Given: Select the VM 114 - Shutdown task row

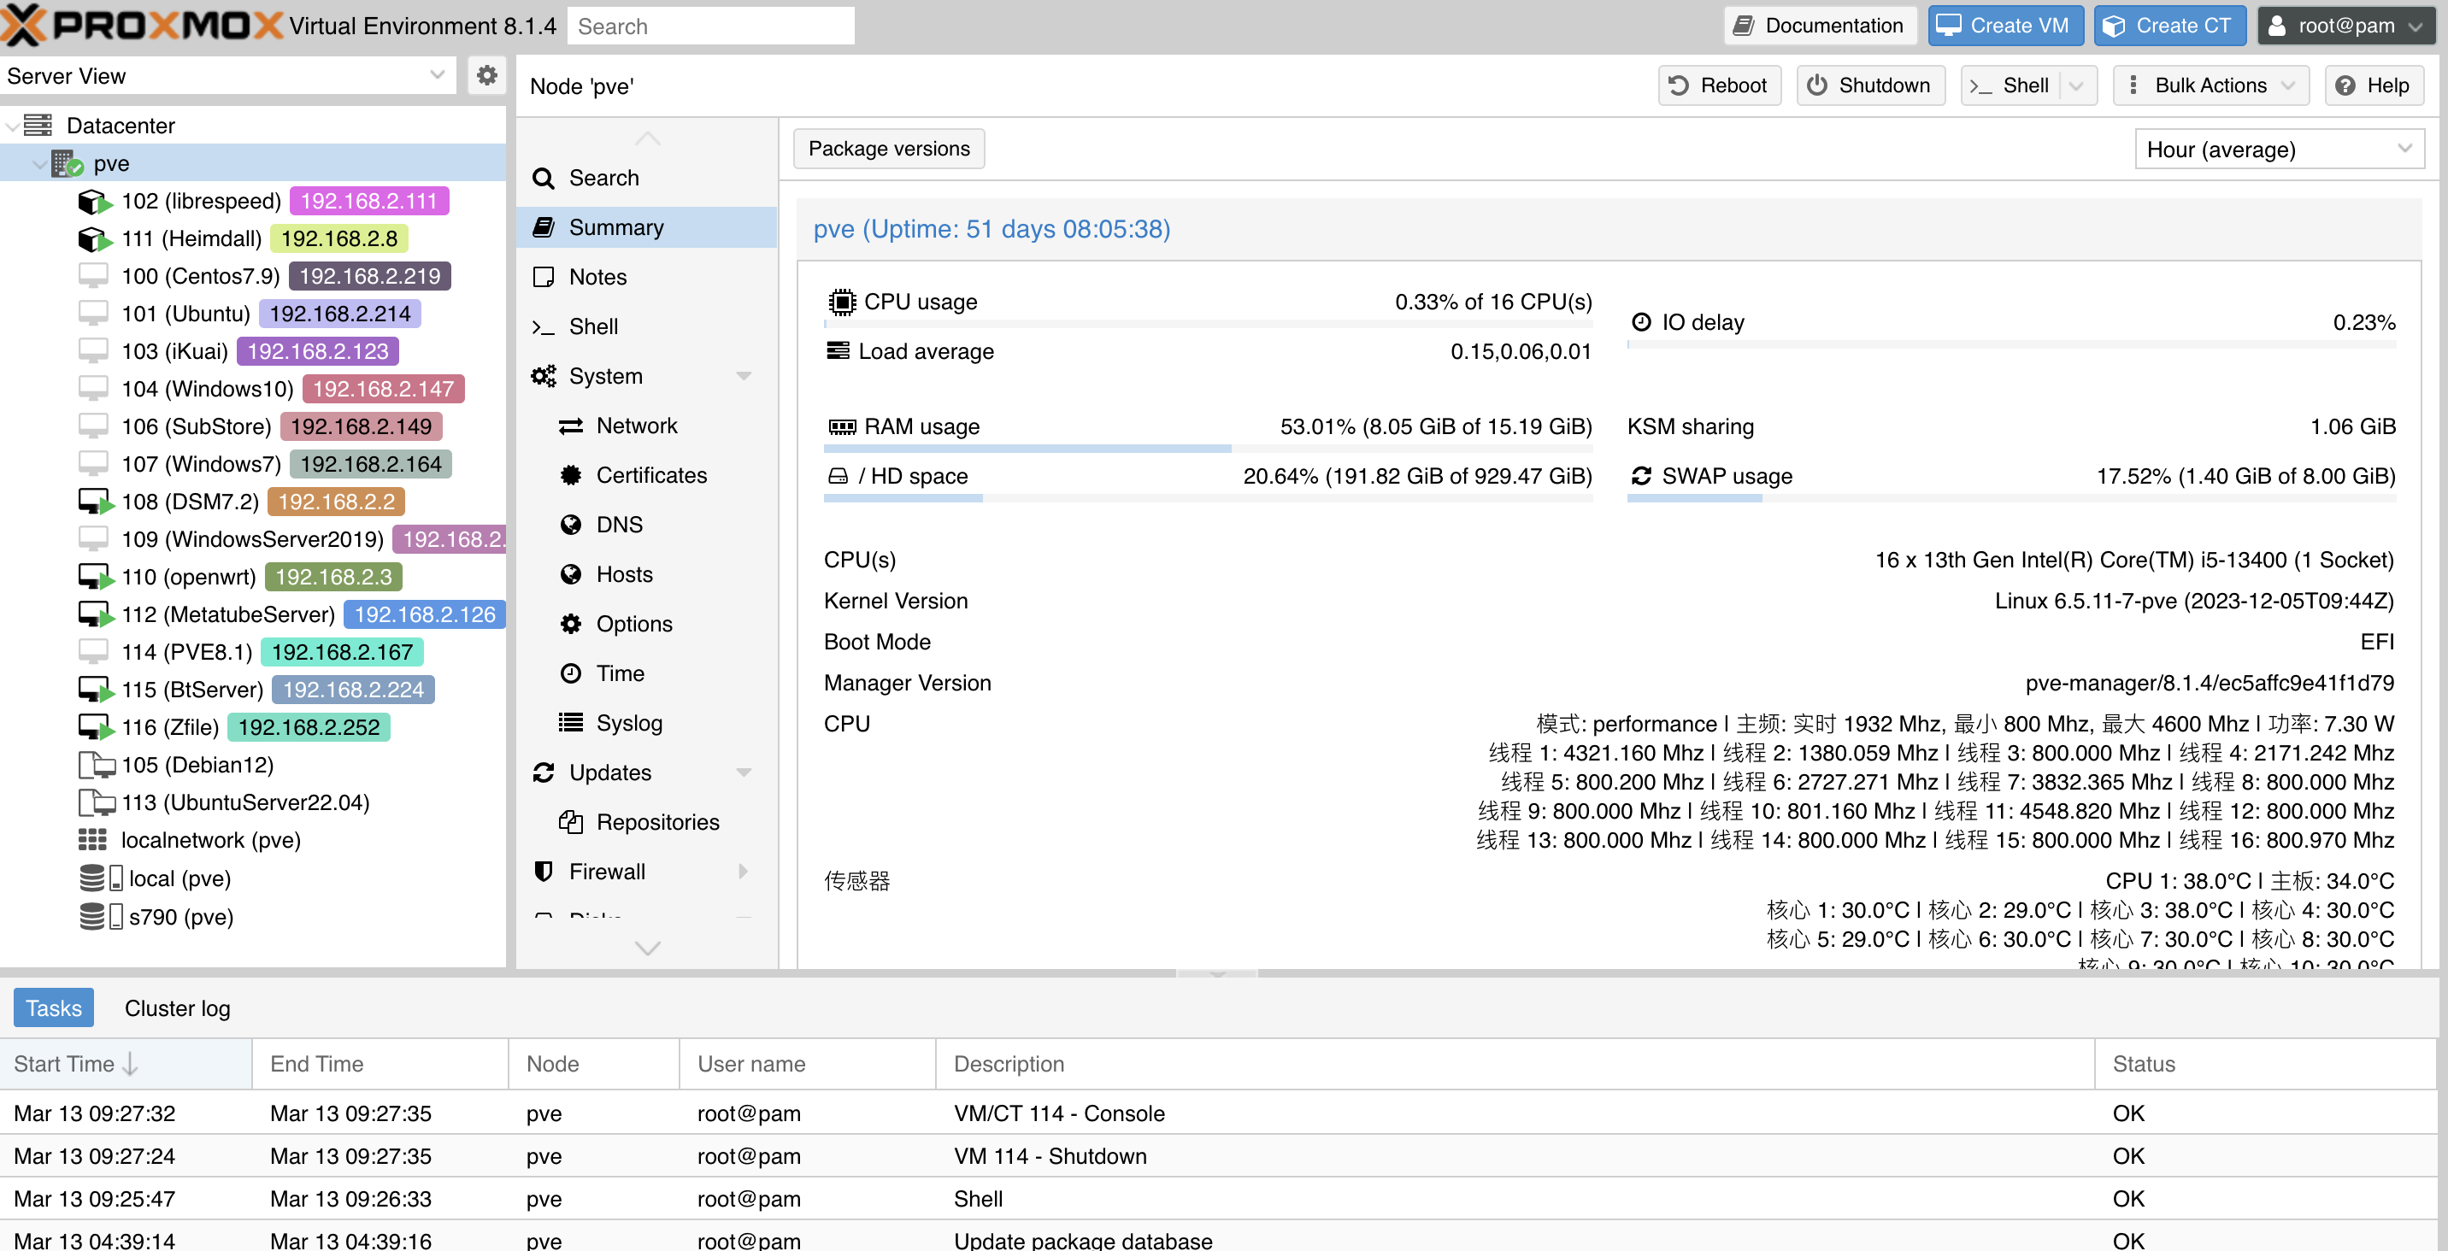Looking at the screenshot, I should [1218, 1156].
